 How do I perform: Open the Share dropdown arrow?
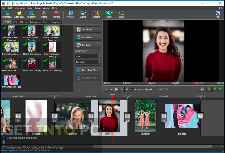coord(112,13)
